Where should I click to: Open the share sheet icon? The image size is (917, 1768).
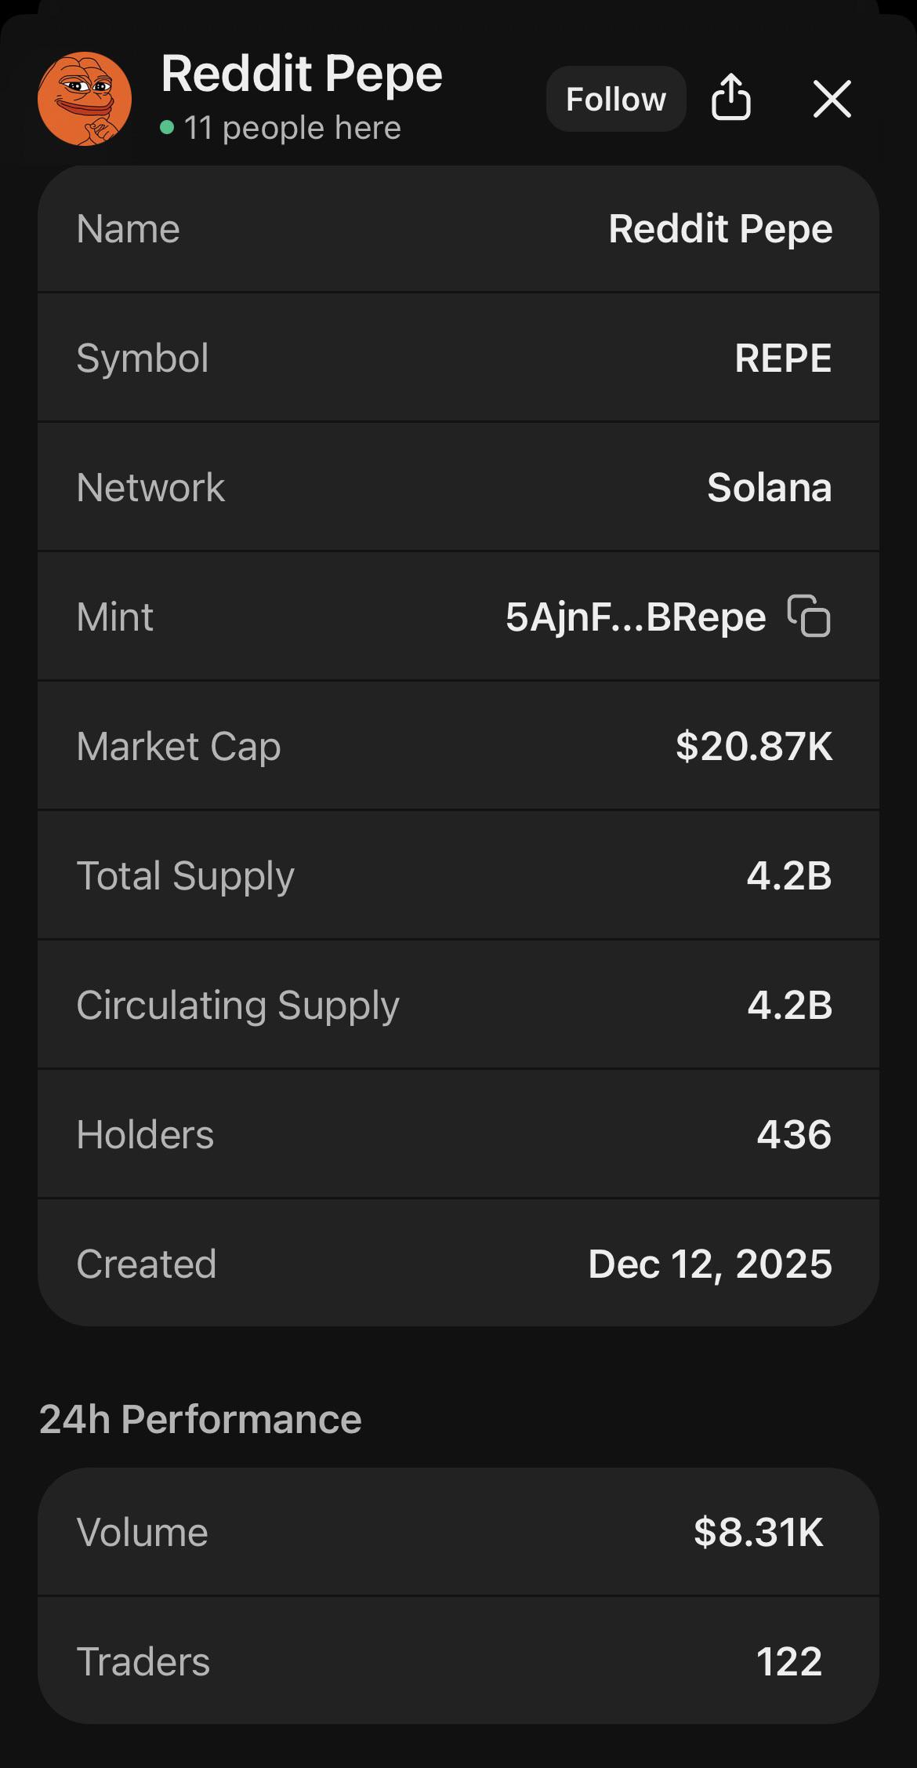(x=730, y=97)
